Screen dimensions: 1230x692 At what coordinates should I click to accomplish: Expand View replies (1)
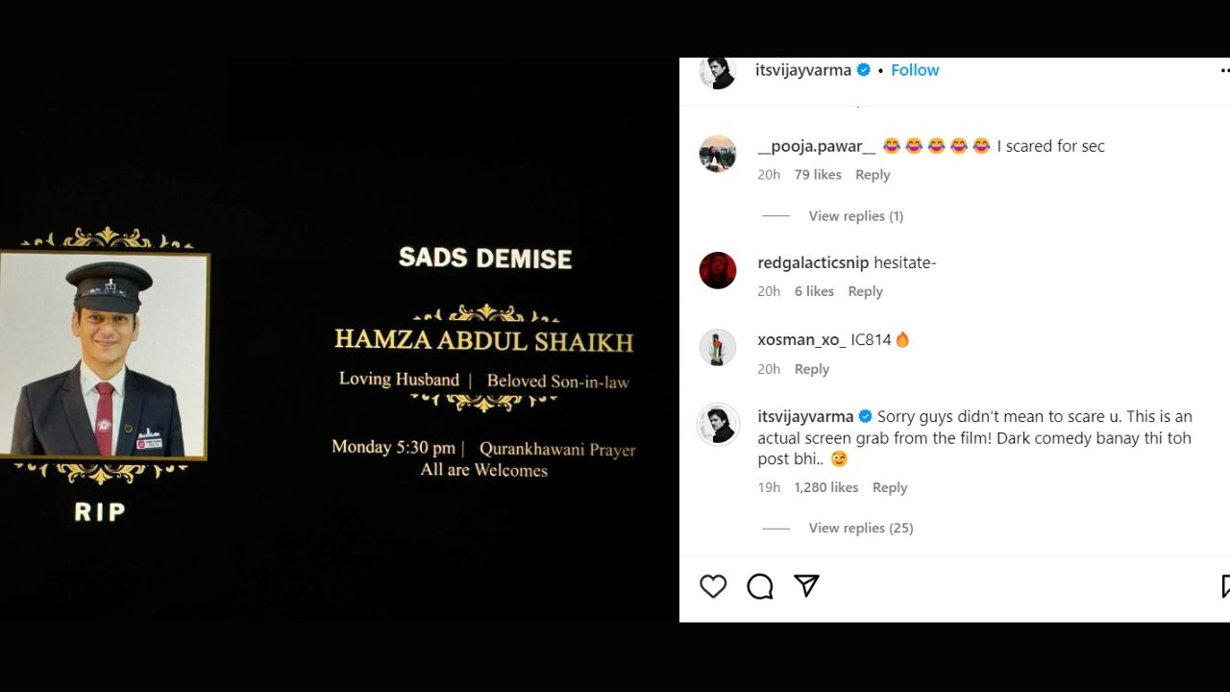[x=856, y=216]
